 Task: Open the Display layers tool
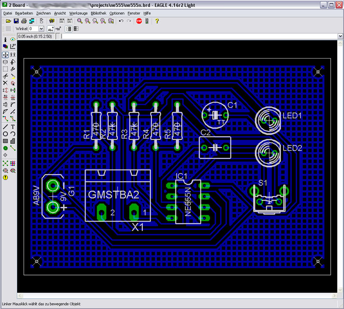5,46
